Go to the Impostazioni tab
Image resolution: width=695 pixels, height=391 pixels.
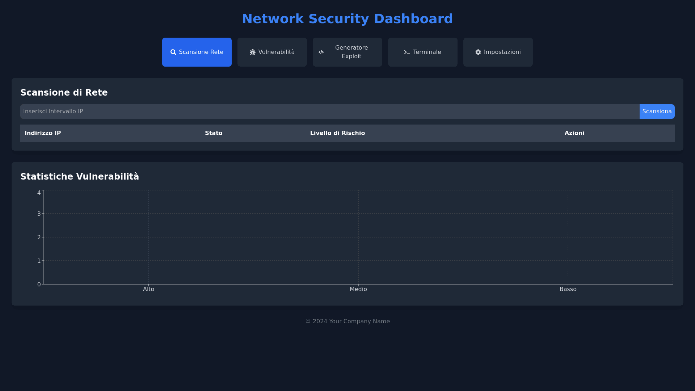click(498, 52)
